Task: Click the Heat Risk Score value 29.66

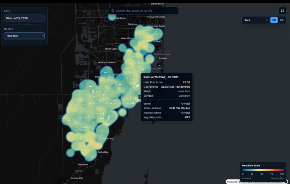Action: click(186, 82)
